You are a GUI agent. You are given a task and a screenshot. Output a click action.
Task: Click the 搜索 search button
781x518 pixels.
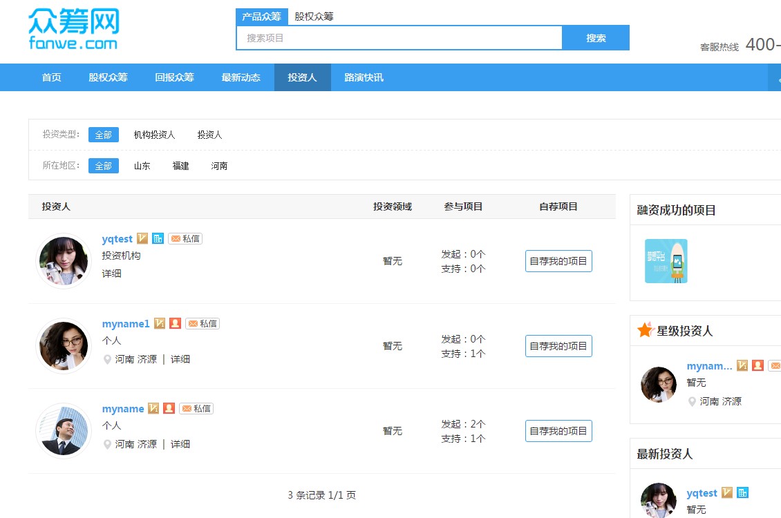(596, 38)
